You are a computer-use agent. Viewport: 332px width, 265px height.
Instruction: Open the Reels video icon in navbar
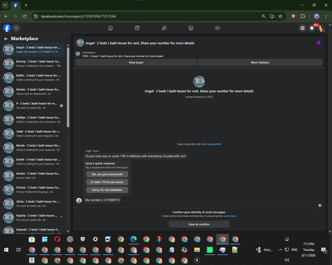(x=137, y=28)
